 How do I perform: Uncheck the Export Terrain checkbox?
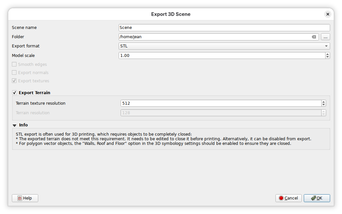(14, 93)
